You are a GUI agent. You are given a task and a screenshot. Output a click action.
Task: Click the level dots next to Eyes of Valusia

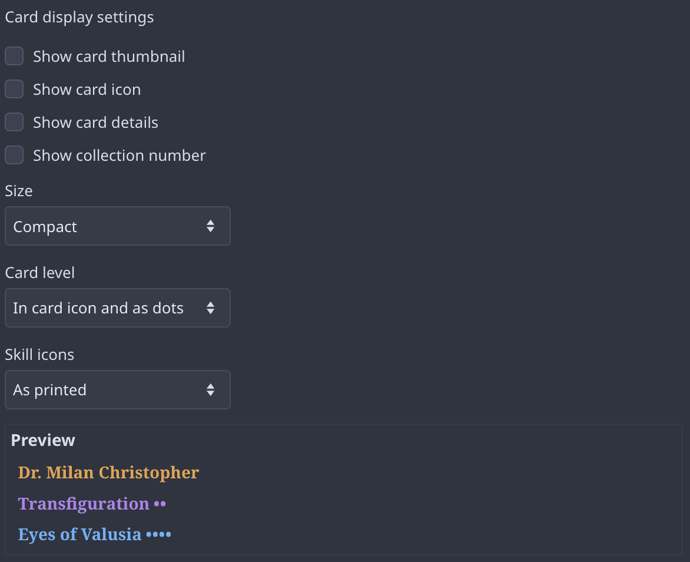[x=158, y=535]
